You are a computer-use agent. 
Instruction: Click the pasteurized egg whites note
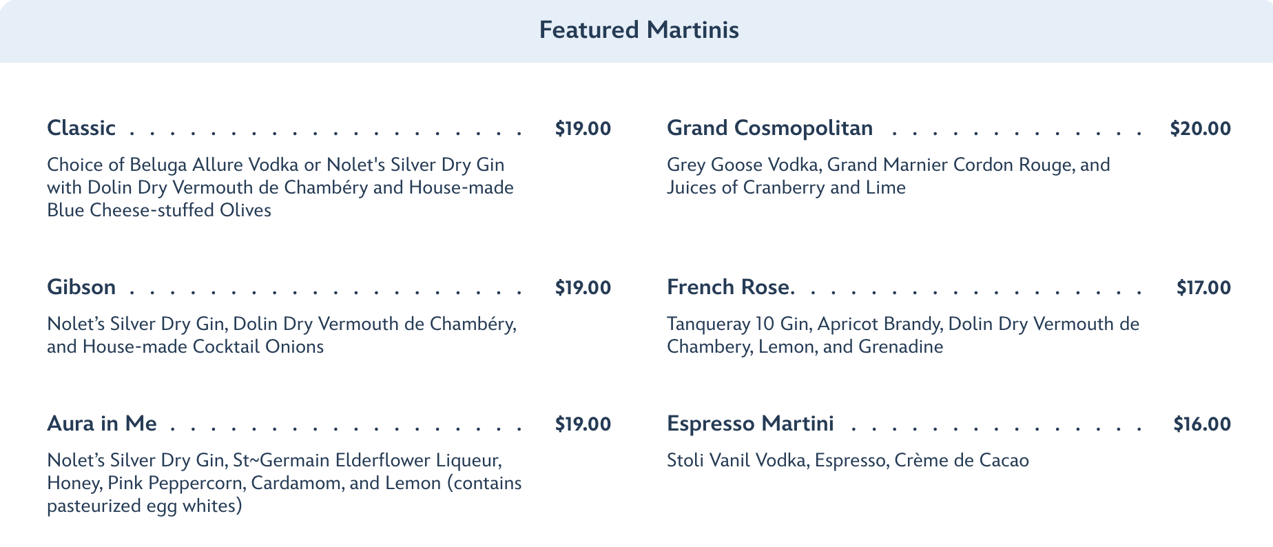(x=145, y=506)
